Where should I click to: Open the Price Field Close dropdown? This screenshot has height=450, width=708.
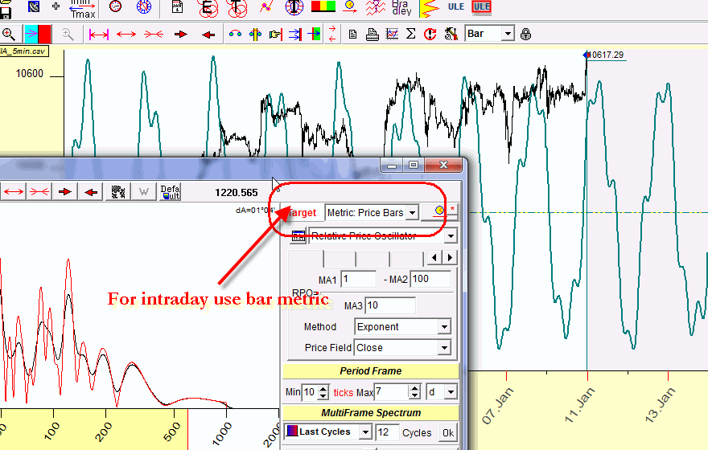coord(443,348)
